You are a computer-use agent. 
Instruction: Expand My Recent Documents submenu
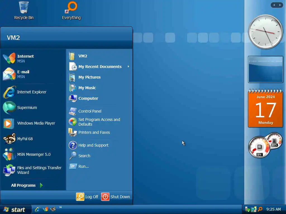(x=99, y=67)
